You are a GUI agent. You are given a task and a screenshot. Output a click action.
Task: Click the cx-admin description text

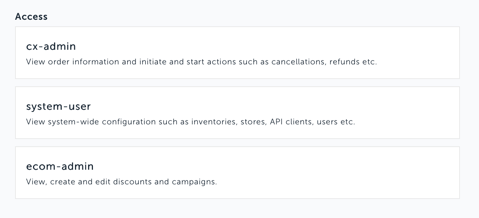201,62
